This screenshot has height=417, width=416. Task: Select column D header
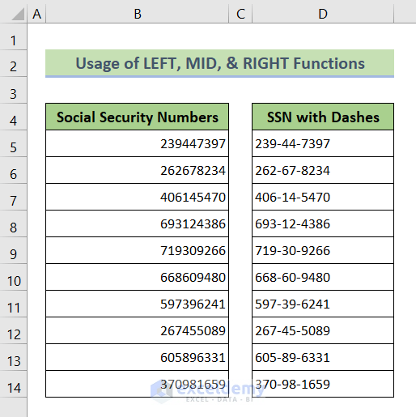(x=323, y=14)
